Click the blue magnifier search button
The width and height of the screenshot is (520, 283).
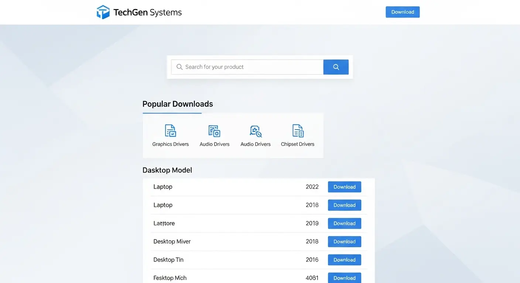(336, 67)
